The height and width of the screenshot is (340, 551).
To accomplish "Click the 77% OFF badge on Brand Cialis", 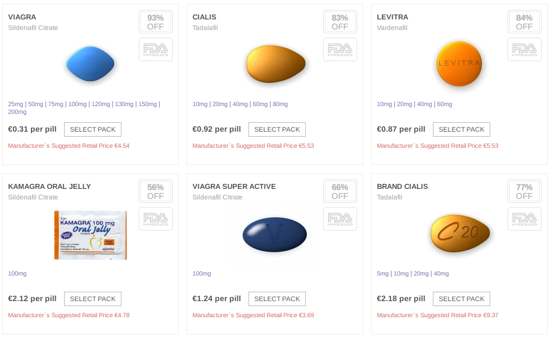I will (524, 192).
